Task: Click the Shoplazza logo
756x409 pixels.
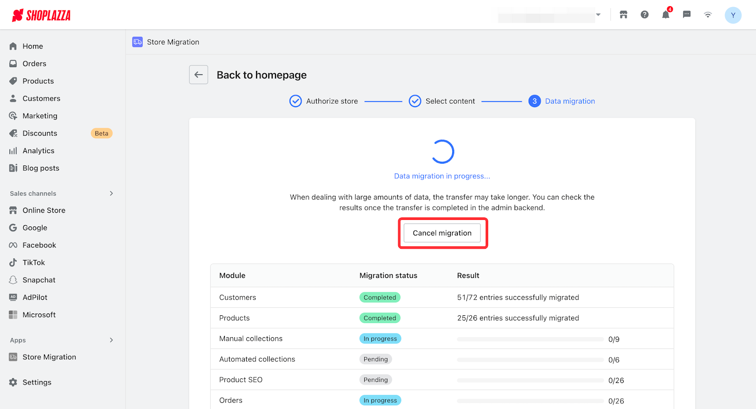Action: 42,16
